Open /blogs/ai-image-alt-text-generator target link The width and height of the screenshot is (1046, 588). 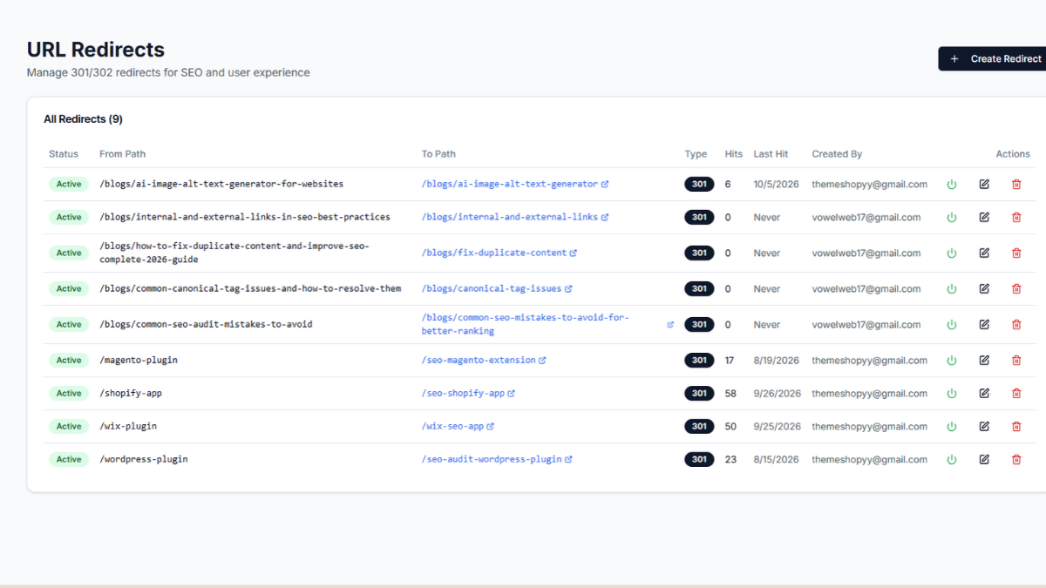515,184
